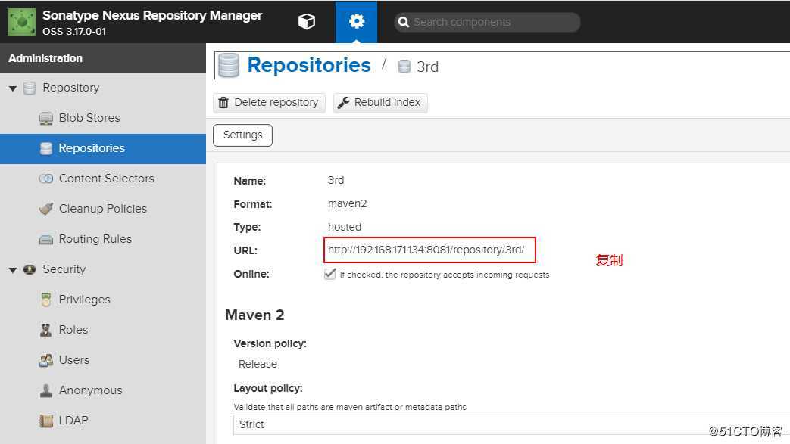The width and height of the screenshot is (790, 444).
Task: Click into Search components field
Action: tap(487, 22)
